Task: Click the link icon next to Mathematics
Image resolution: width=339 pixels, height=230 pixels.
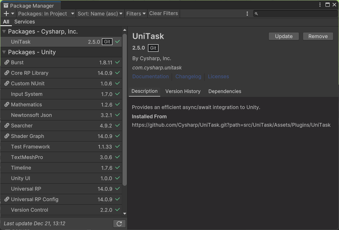Action: click(7, 104)
